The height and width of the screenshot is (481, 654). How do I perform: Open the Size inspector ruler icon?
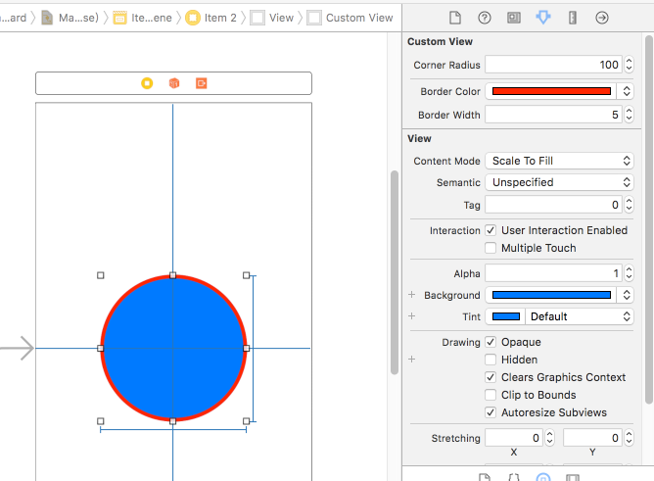coord(573,18)
